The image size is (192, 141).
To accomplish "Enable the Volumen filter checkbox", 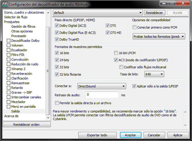I will (9, 45).
